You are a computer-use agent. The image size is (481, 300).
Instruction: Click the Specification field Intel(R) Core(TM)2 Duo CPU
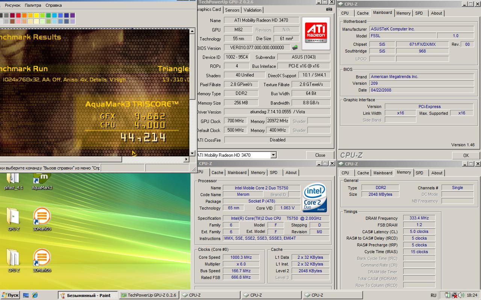point(276,218)
